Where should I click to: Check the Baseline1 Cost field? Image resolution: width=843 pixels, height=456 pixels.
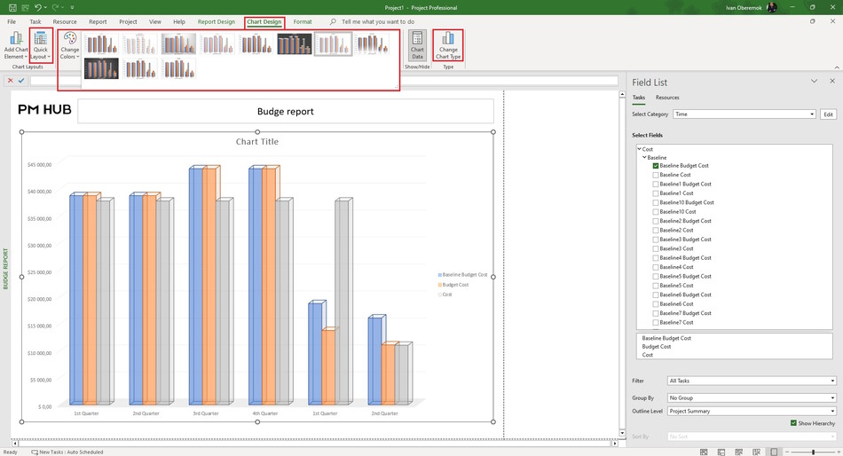(x=656, y=193)
